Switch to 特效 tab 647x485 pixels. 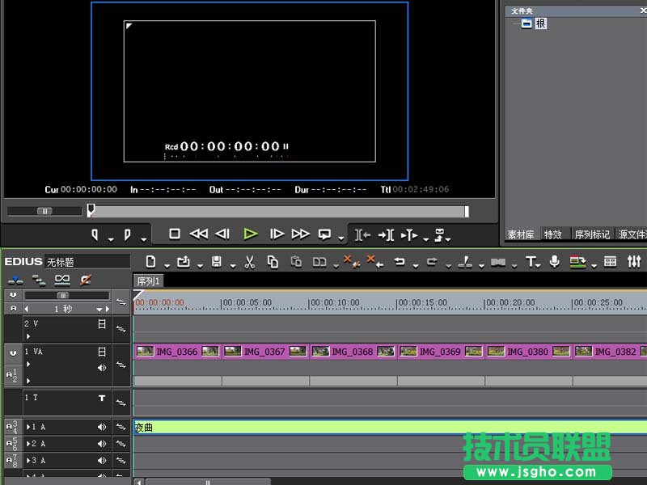553,234
